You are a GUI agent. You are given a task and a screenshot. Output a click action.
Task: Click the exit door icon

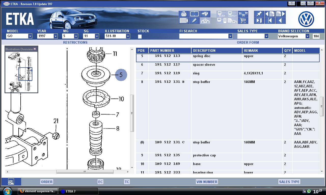coord(259,21)
